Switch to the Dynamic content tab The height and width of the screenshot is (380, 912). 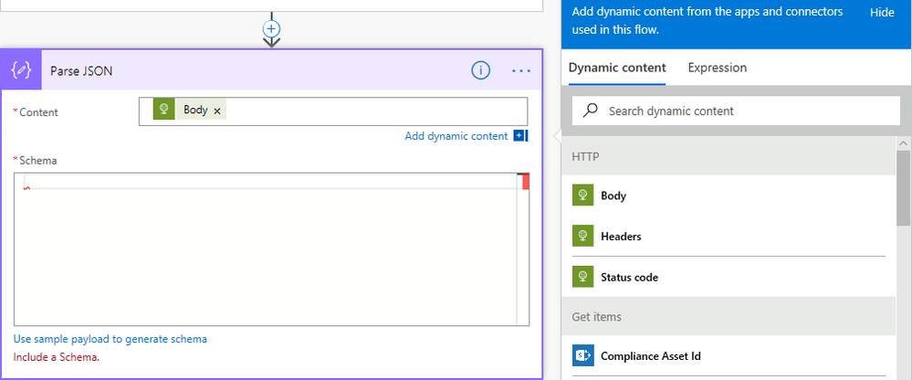pyautogui.click(x=616, y=68)
